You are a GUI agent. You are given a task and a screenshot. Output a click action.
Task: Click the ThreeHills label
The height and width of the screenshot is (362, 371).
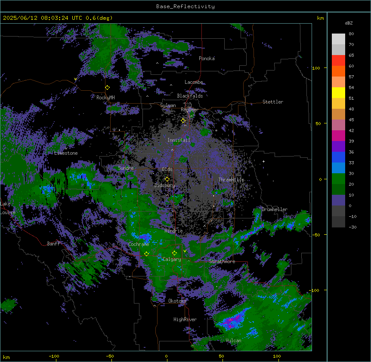pyautogui.click(x=231, y=180)
